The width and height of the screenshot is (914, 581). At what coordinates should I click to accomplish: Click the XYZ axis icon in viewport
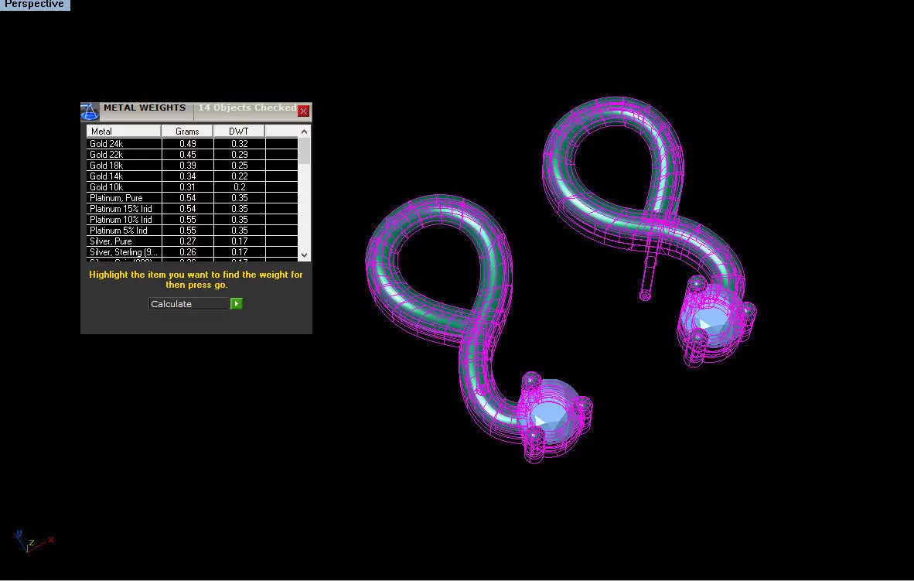tap(33, 542)
